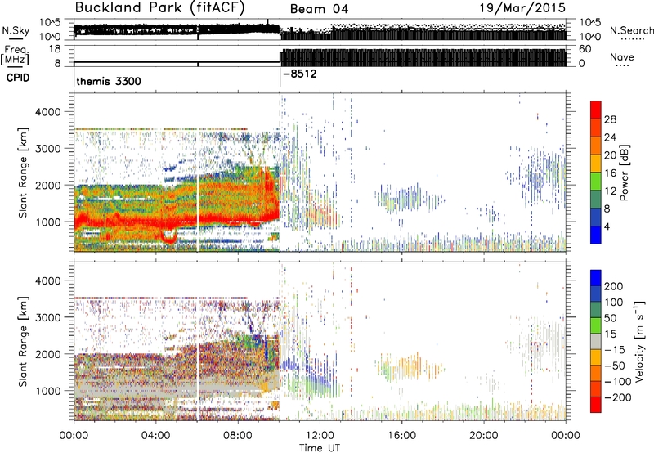654x453 pixels.
Task: Click the Freq. [MHz] axis label
Action: pyautogui.click(x=16, y=55)
